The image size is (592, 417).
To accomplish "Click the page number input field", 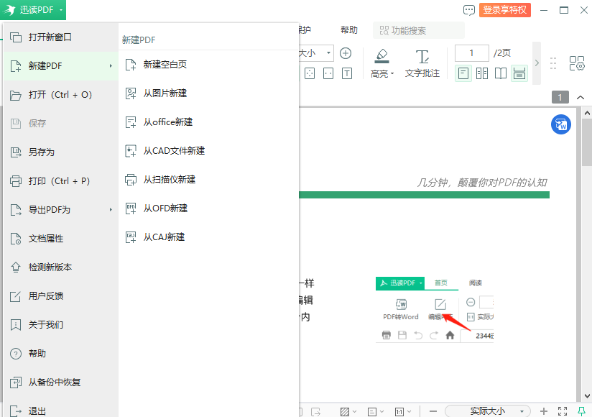I will 471,53.
